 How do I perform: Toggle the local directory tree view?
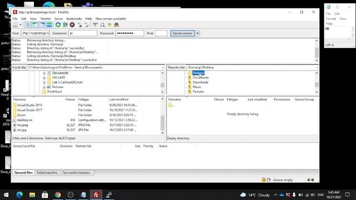[x=35, y=25]
